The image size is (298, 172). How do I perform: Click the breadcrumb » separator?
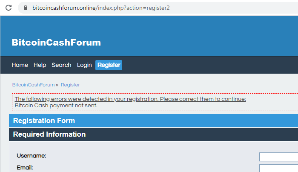pyautogui.click(x=57, y=85)
